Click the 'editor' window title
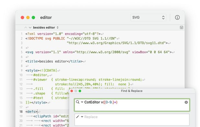Viewport: 200px width, 127px height. (46, 17)
